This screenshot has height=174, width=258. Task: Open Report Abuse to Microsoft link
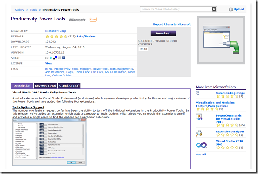point(172,24)
